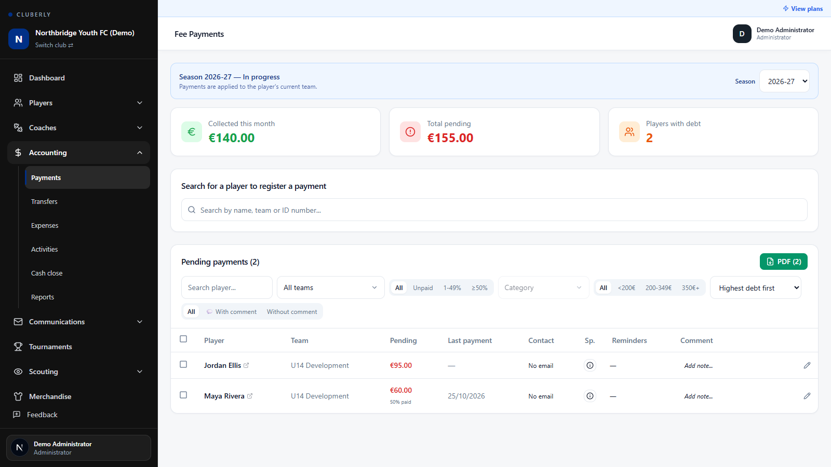831x467 pixels.
Task: Click the Scouting eye icon
Action: point(18,372)
